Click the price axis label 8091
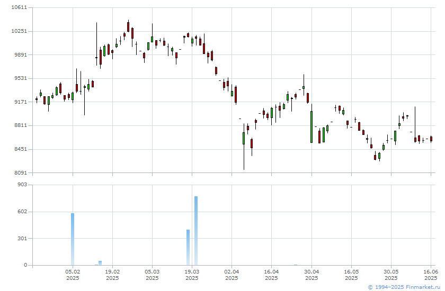Viewport: 445px width, 291px height. click(21, 172)
